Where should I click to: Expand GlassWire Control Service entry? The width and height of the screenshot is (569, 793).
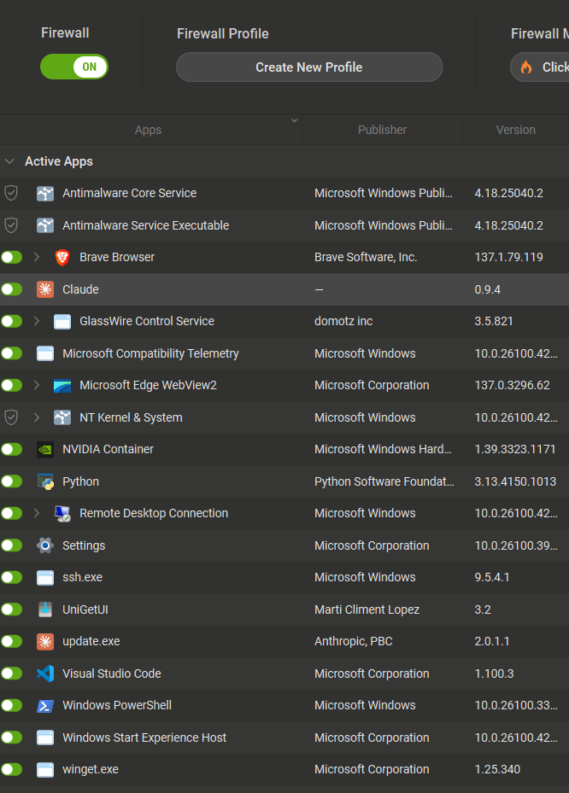[x=37, y=321]
